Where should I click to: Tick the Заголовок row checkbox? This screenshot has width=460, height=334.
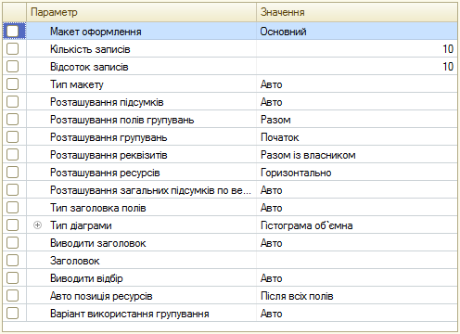click(x=12, y=261)
